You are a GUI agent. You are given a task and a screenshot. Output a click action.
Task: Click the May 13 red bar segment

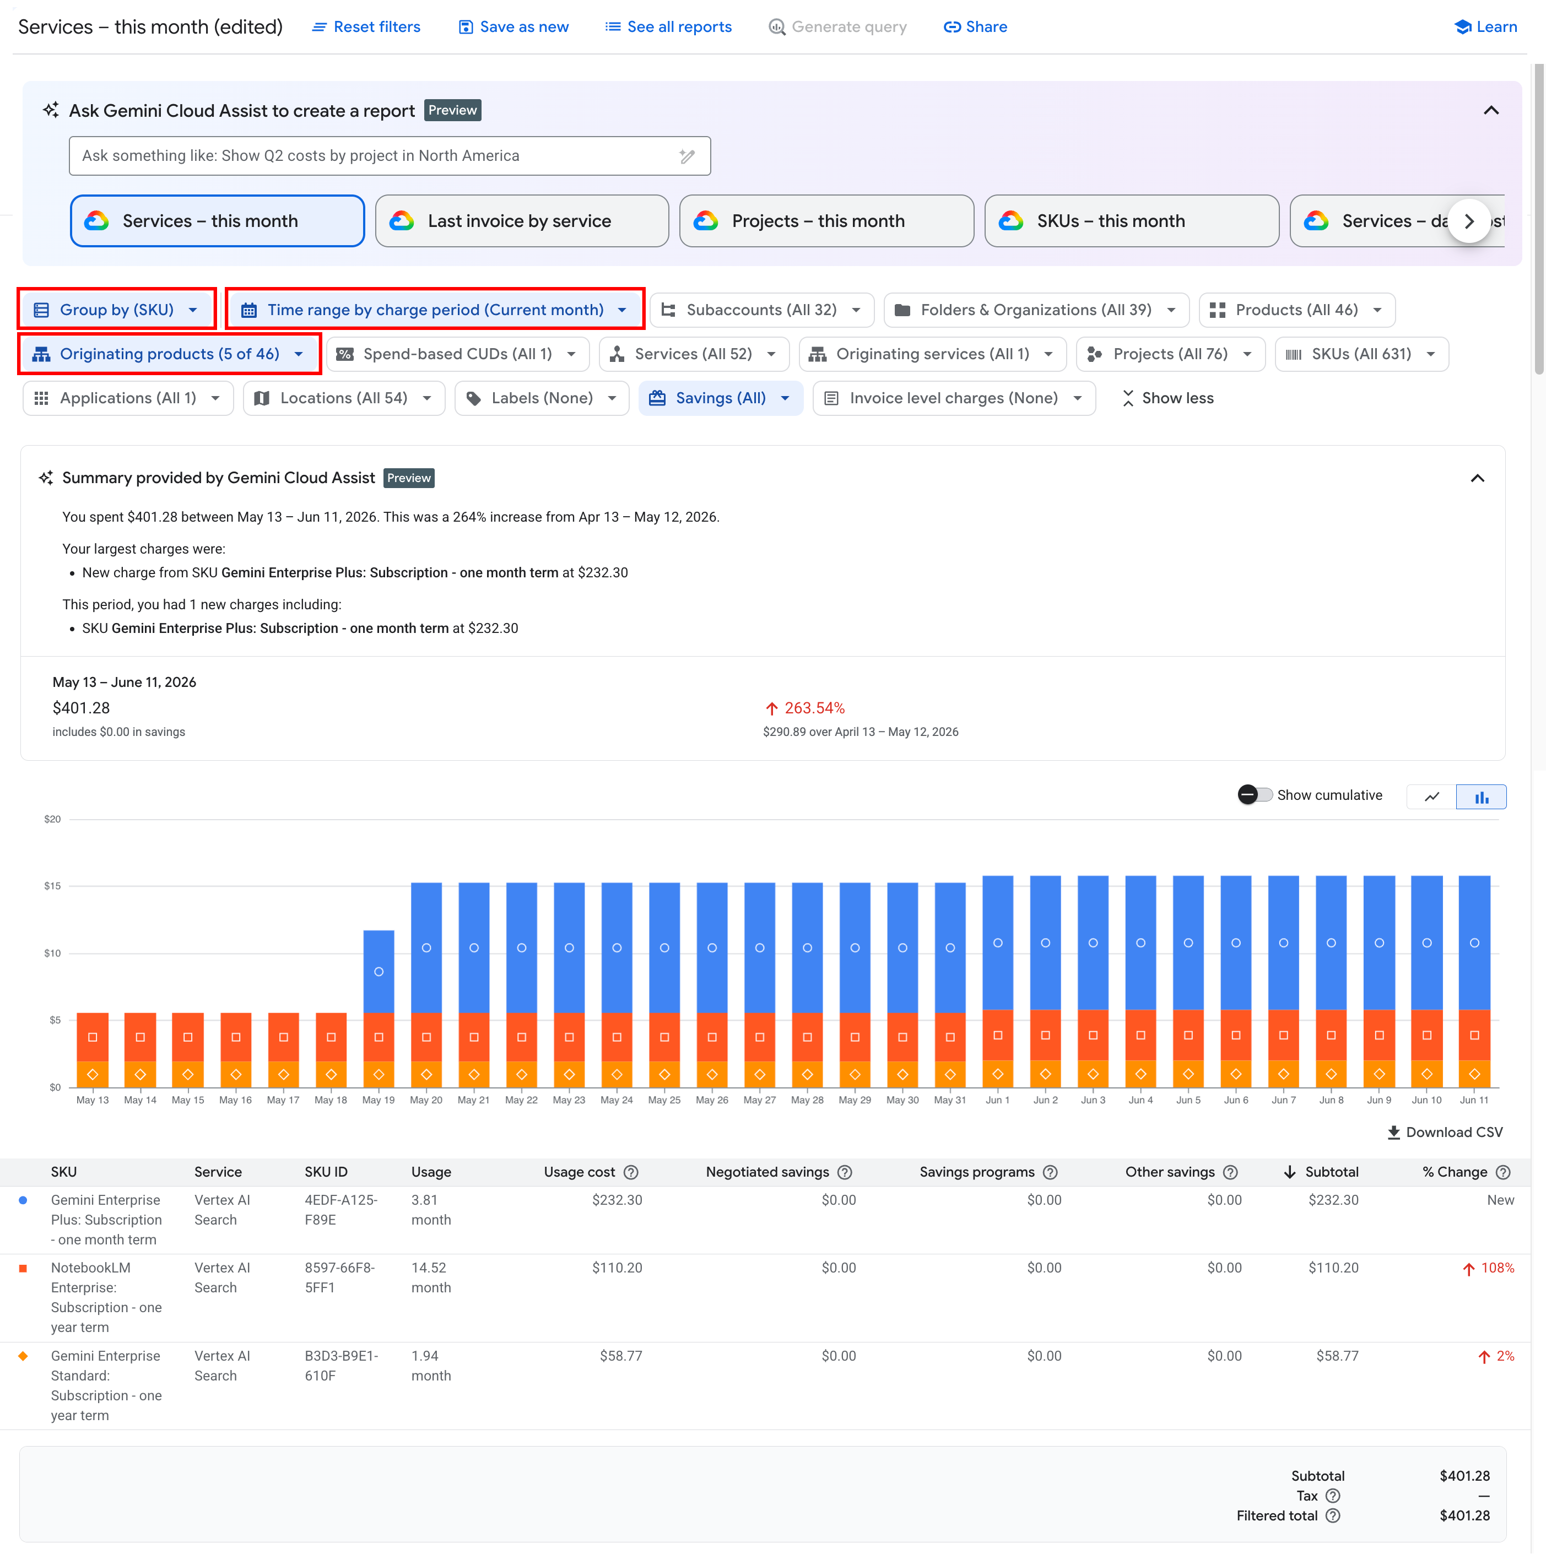(x=93, y=1037)
